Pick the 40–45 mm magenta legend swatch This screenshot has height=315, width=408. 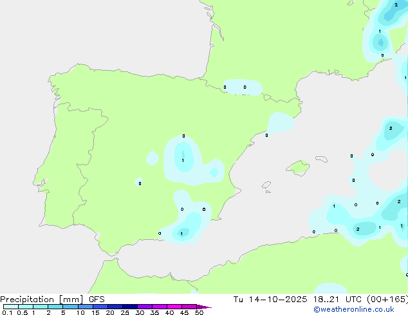tap(174, 307)
